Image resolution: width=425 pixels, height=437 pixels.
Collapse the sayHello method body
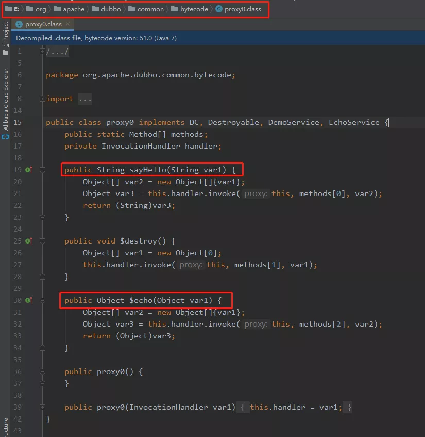[x=42, y=170]
